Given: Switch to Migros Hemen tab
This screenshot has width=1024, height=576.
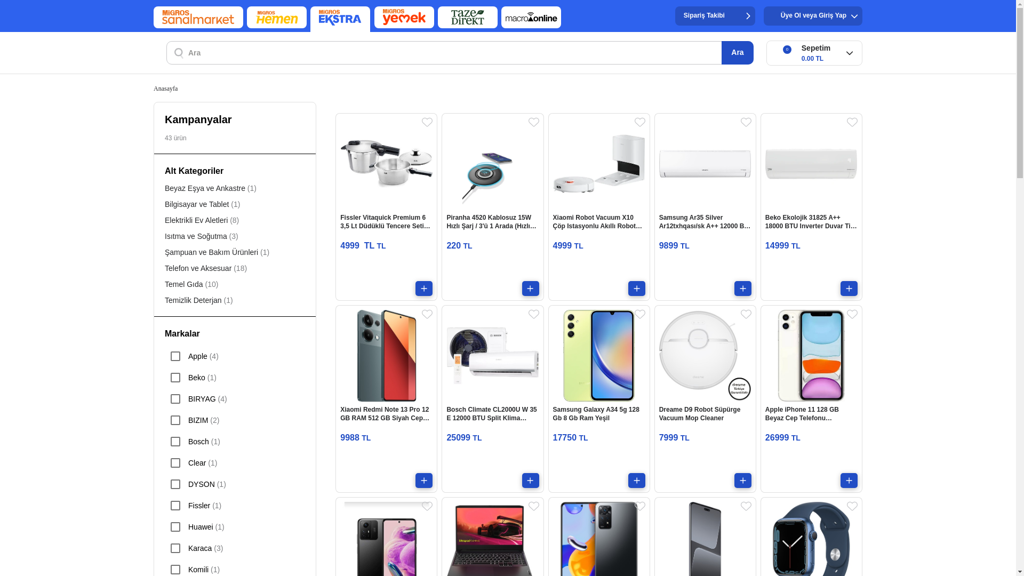Looking at the screenshot, I should coord(277,17).
